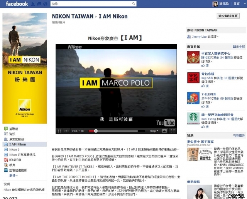Click the 粉絲好康 red icon

tap(6, 160)
